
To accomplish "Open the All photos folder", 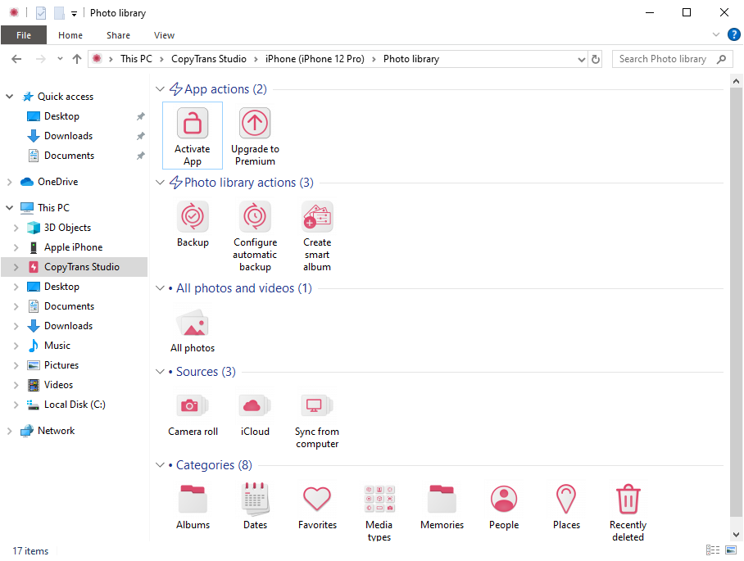I will [193, 331].
